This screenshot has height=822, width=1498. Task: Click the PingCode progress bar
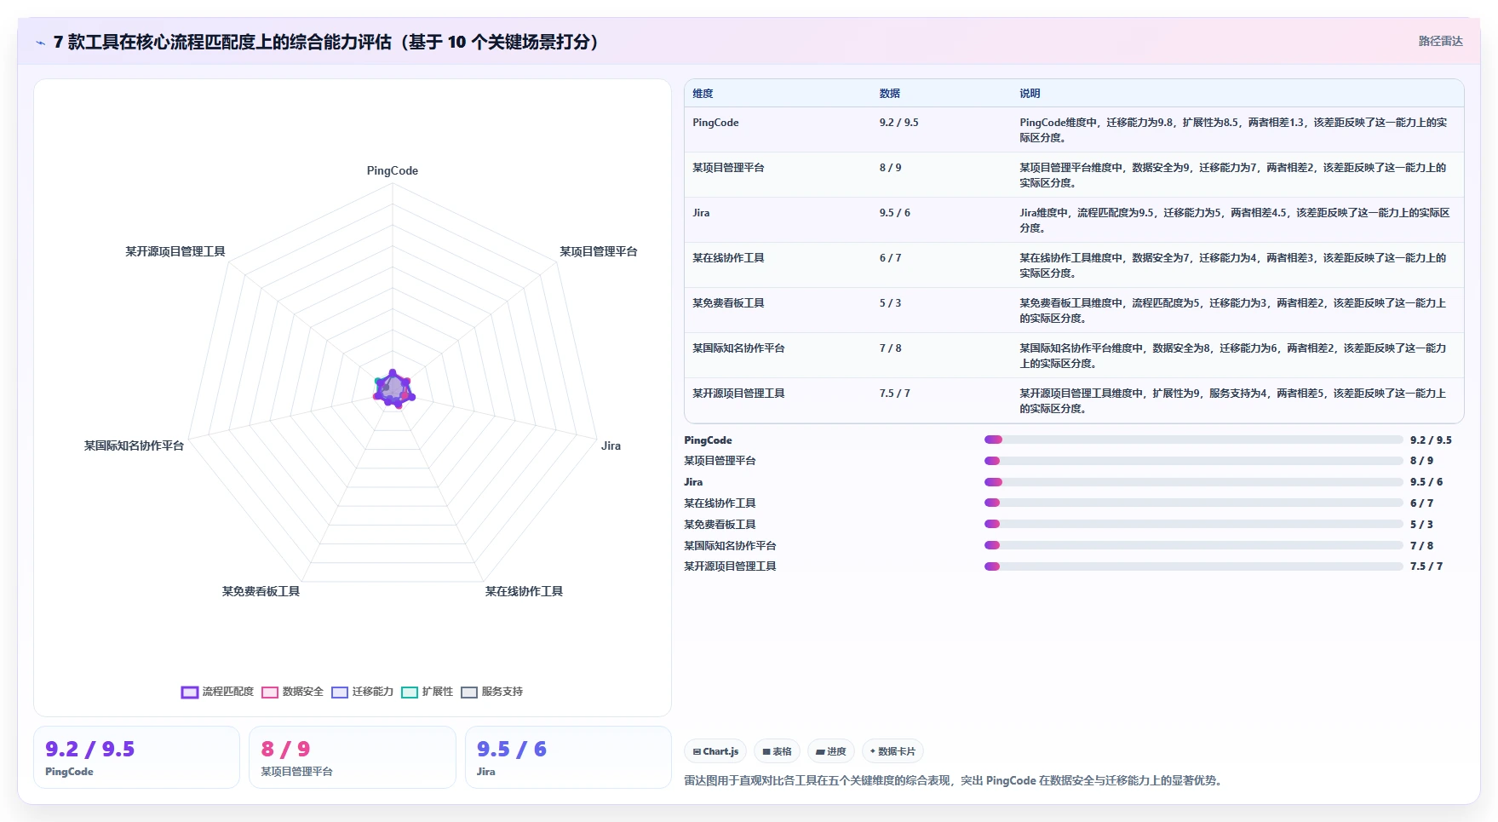(1193, 440)
